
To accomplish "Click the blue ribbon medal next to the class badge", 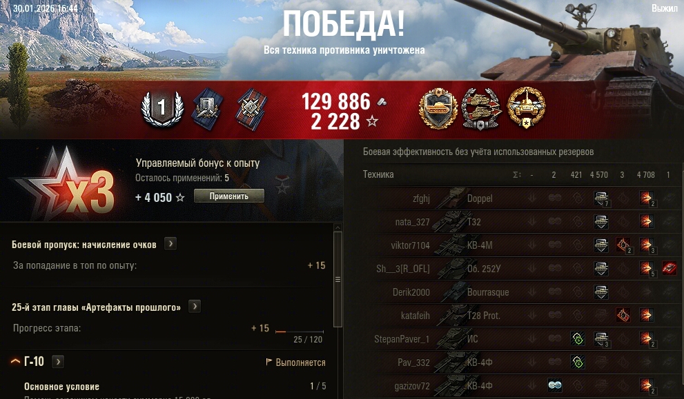I will (x=207, y=109).
